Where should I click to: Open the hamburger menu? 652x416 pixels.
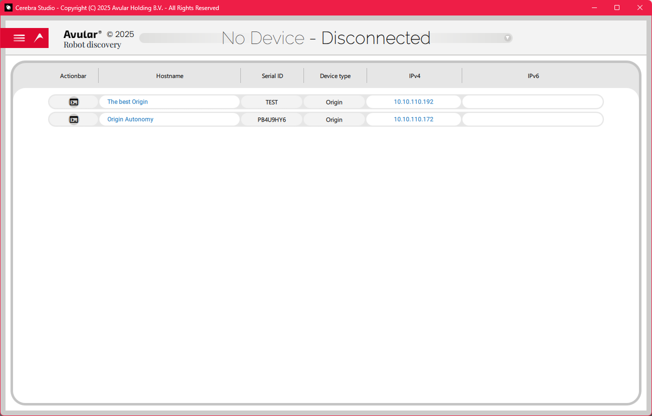click(19, 38)
